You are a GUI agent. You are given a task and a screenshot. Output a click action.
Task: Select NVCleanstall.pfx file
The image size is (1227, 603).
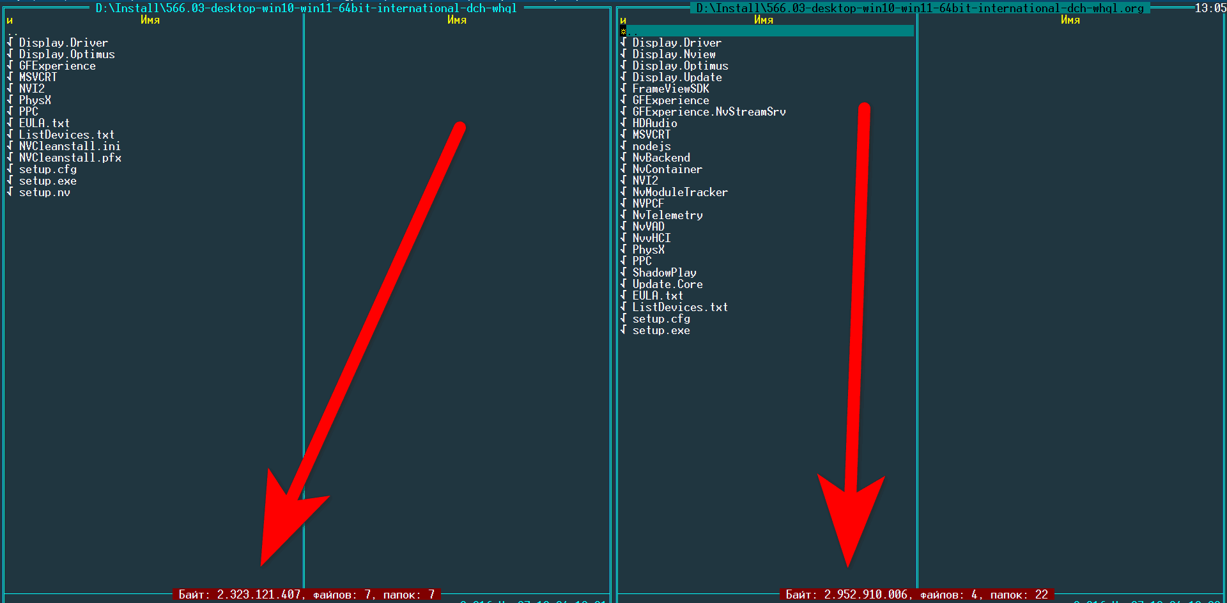70,158
